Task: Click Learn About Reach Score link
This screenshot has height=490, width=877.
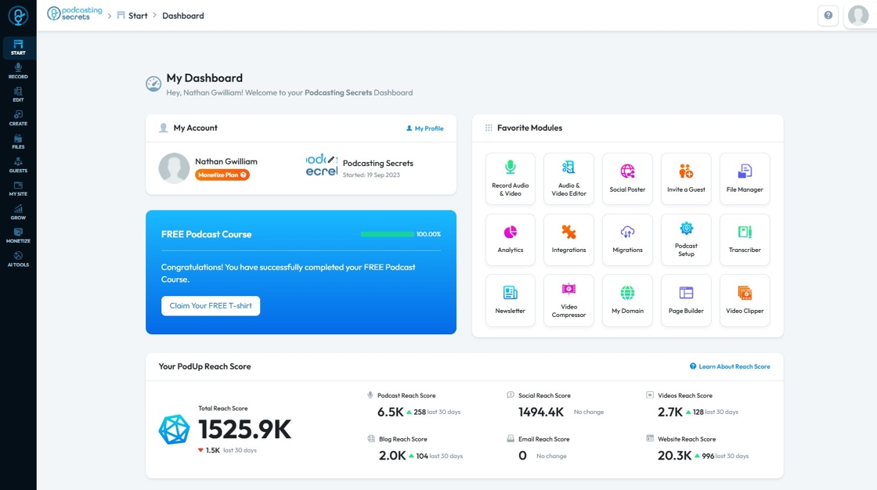Action: tap(729, 366)
